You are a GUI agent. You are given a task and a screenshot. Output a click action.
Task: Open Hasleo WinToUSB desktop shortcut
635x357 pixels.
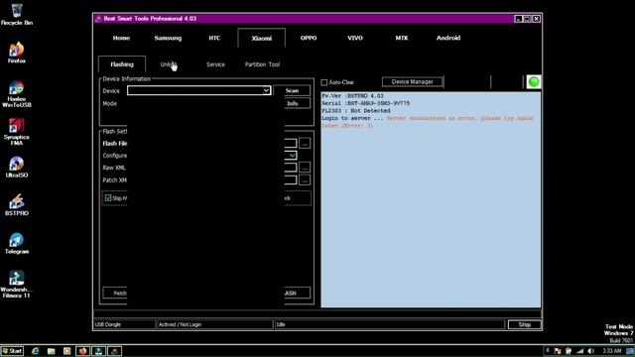click(x=17, y=93)
